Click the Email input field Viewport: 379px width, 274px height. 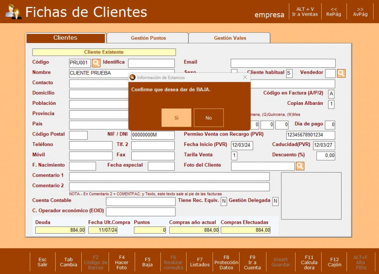click(x=283, y=63)
